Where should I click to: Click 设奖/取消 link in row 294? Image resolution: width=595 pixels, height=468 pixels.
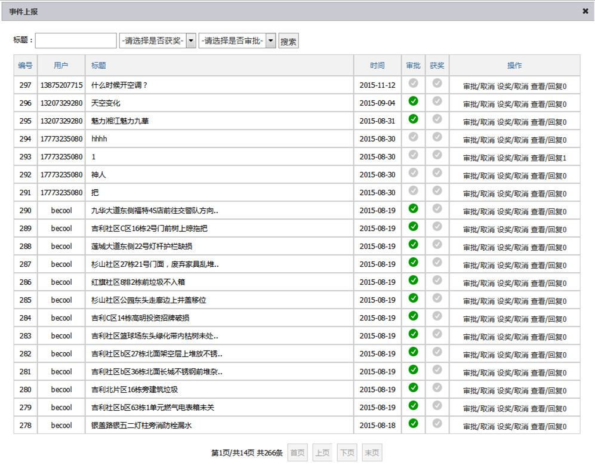(513, 140)
